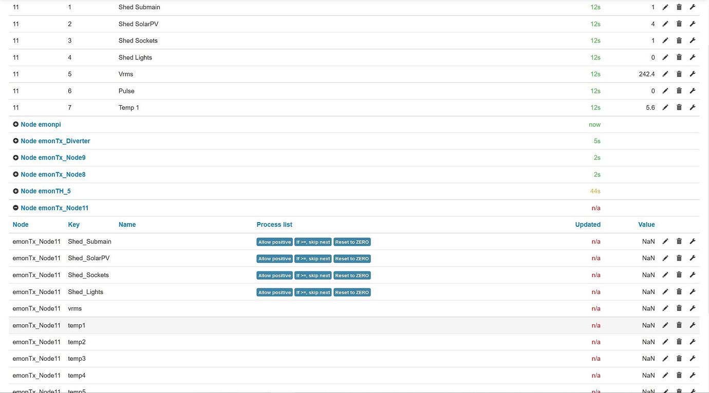Expand the Node emonpi section
Screen dimensions: 709x393
tap(41, 124)
